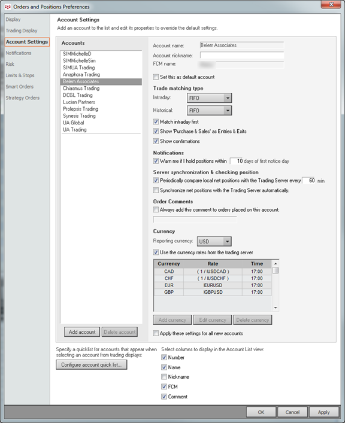345x423 pixels.
Task: Select the Account Settings page
Action: (27, 42)
